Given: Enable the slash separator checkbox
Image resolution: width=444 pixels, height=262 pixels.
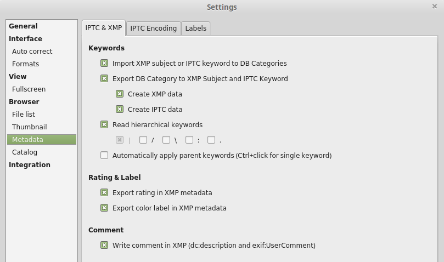Looking at the screenshot, I should click(143, 140).
